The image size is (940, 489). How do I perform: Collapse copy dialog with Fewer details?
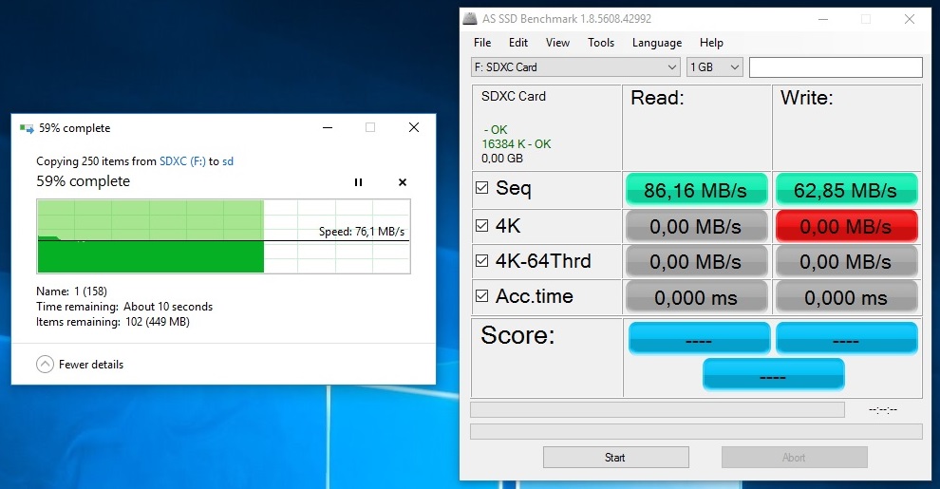click(80, 365)
